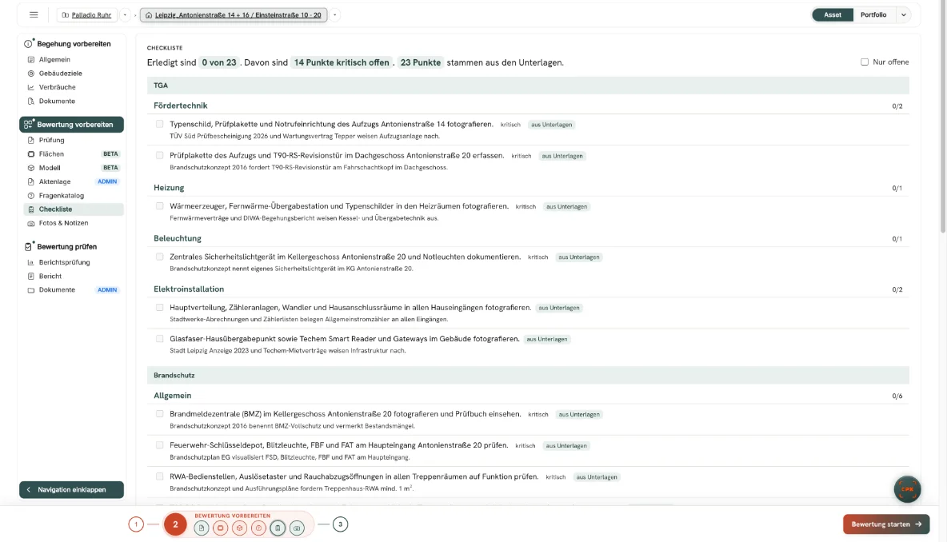
Task: Check the Brandmeldezentrale (BMZ) item
Action: tap(159, 414)
